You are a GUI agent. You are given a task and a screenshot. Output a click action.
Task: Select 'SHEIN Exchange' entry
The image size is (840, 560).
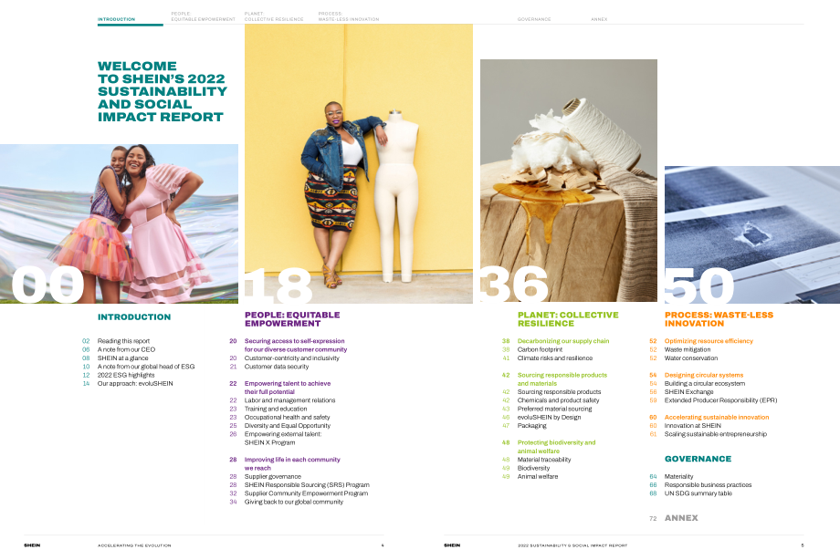coord(689,392)
